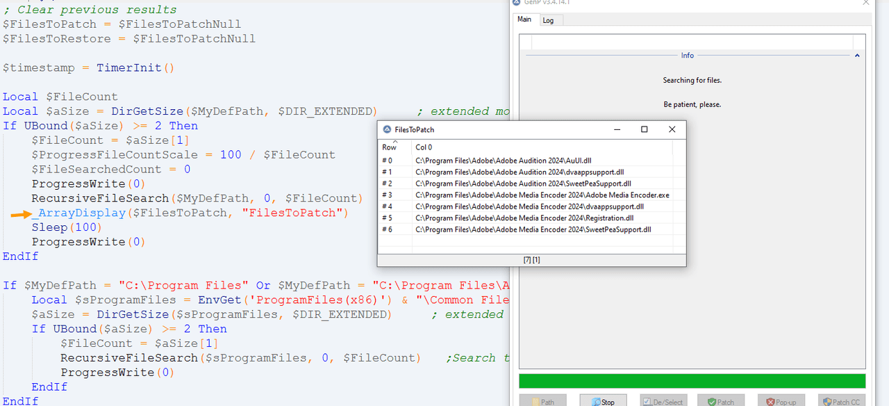This screenshot has width=889, height=406.
Task: Click the Col 0 column header
Action: pos(542,147)
